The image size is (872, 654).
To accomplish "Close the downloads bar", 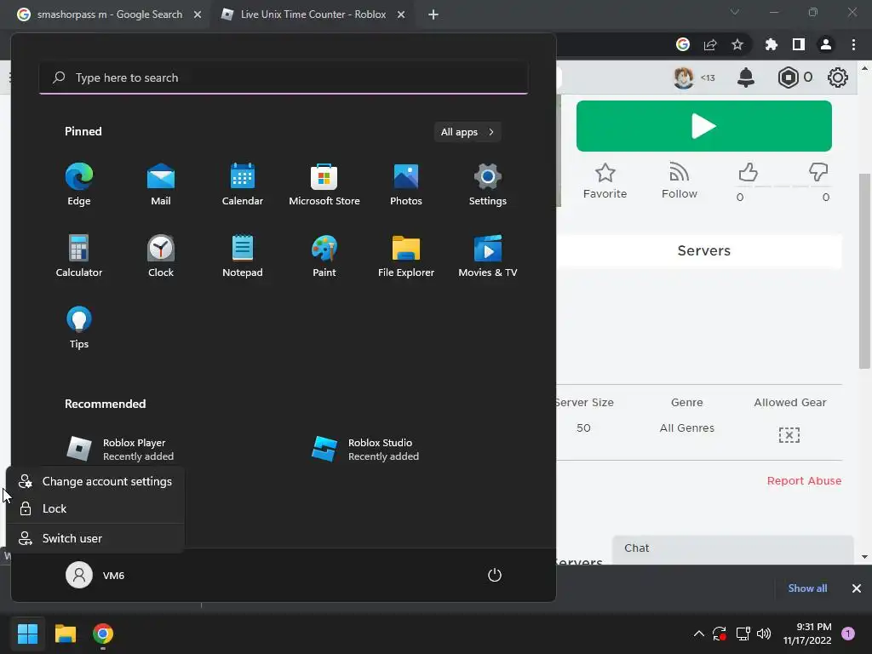I will 857,588.
